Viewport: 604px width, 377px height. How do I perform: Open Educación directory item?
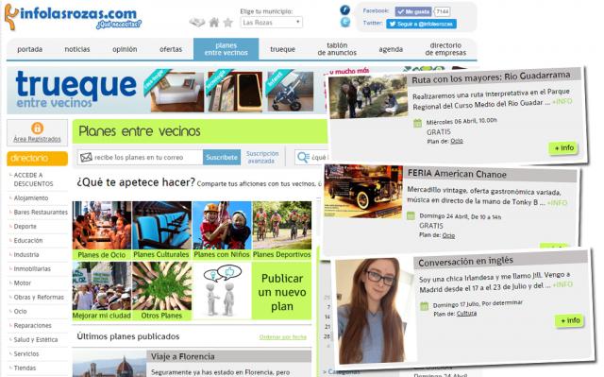[28, 240]
